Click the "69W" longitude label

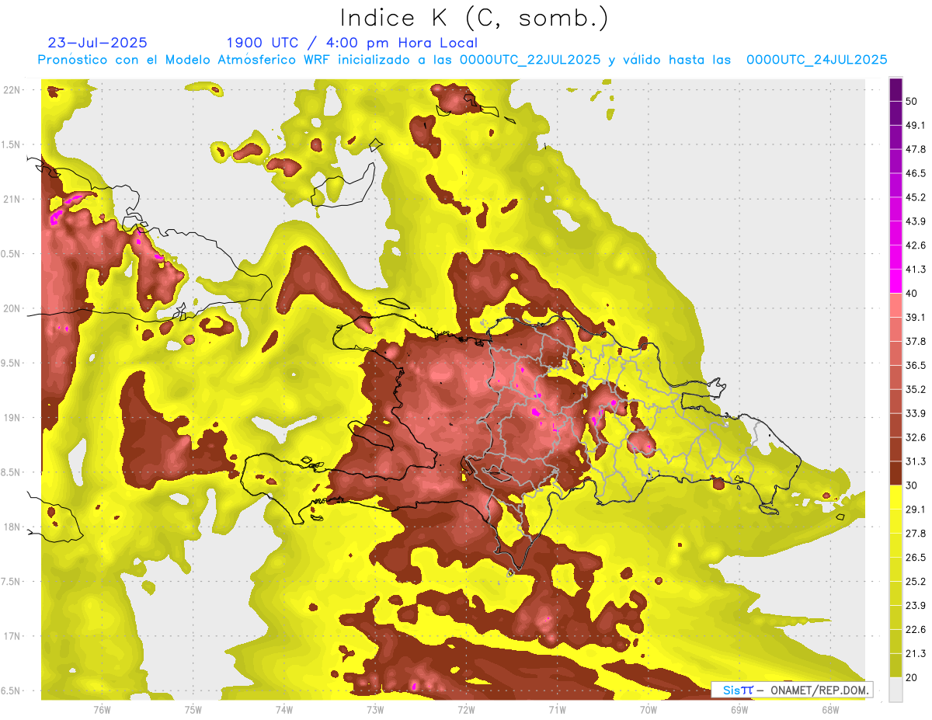click(x=739, y=709)
